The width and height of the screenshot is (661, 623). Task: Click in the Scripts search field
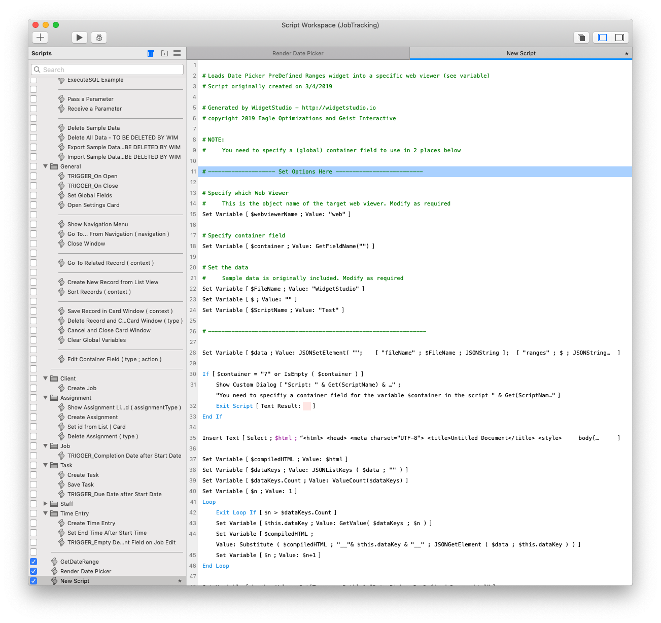click(x=107, y=70)
